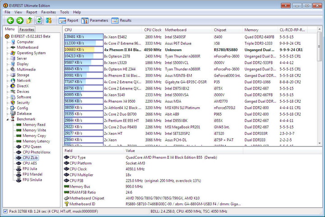Click the Display tree icon
This screenshot has height=217, width=325.
click(13, 64)
